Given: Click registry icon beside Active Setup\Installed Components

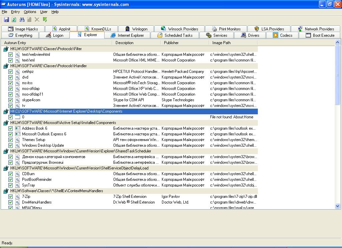Looking at the screenshot, I should click(6, 123).
